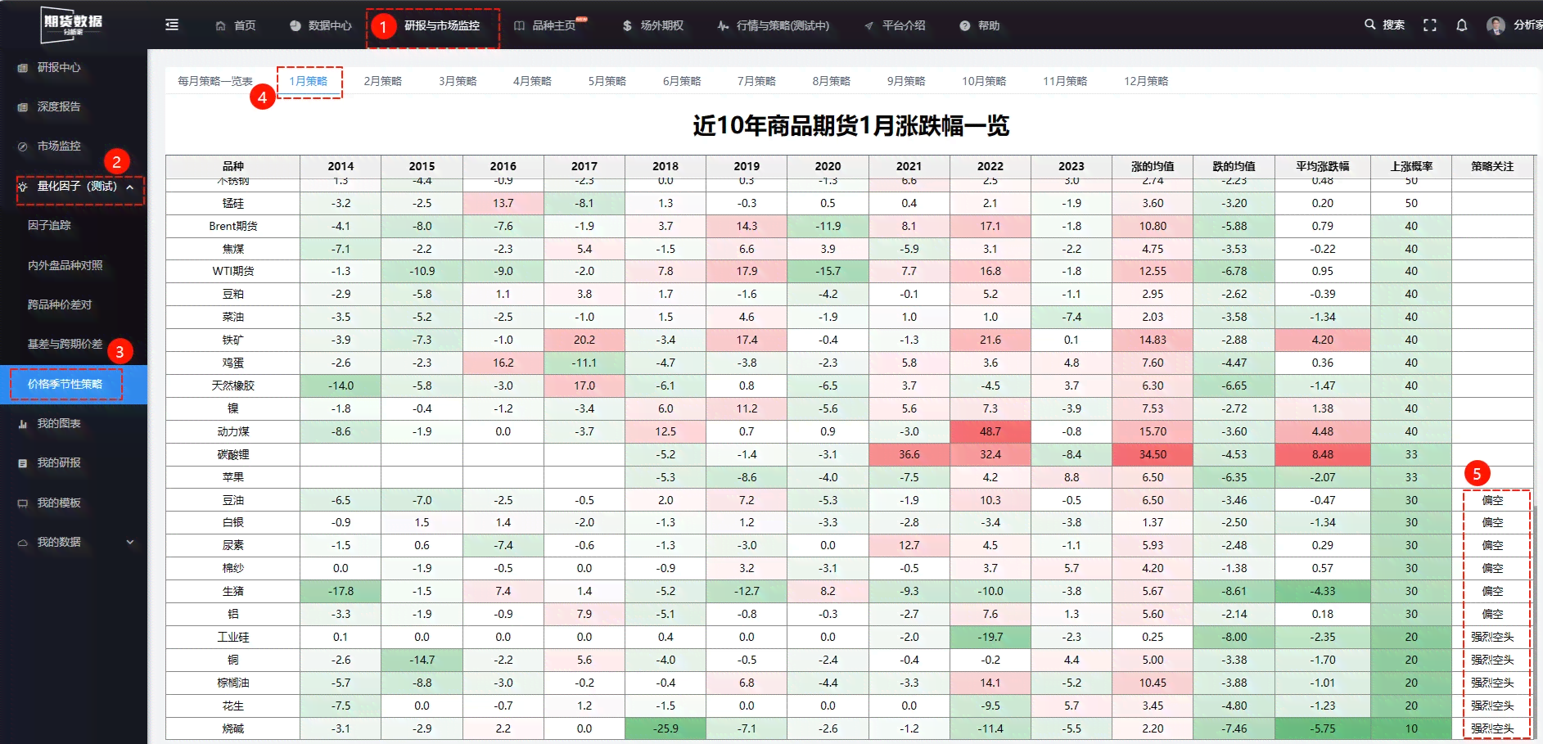Click 我的模板 sidebar icon
This screenshot has height=744, width=1543.
tap(22, 503)
